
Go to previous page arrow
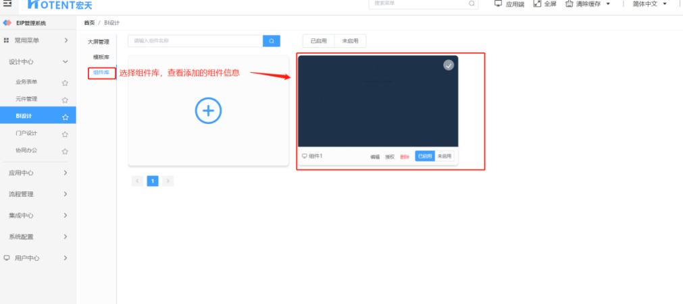137,181
